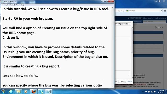Open Windows Media Player in taskbar
Screen dimensions: 167x94
coord(26,92)
